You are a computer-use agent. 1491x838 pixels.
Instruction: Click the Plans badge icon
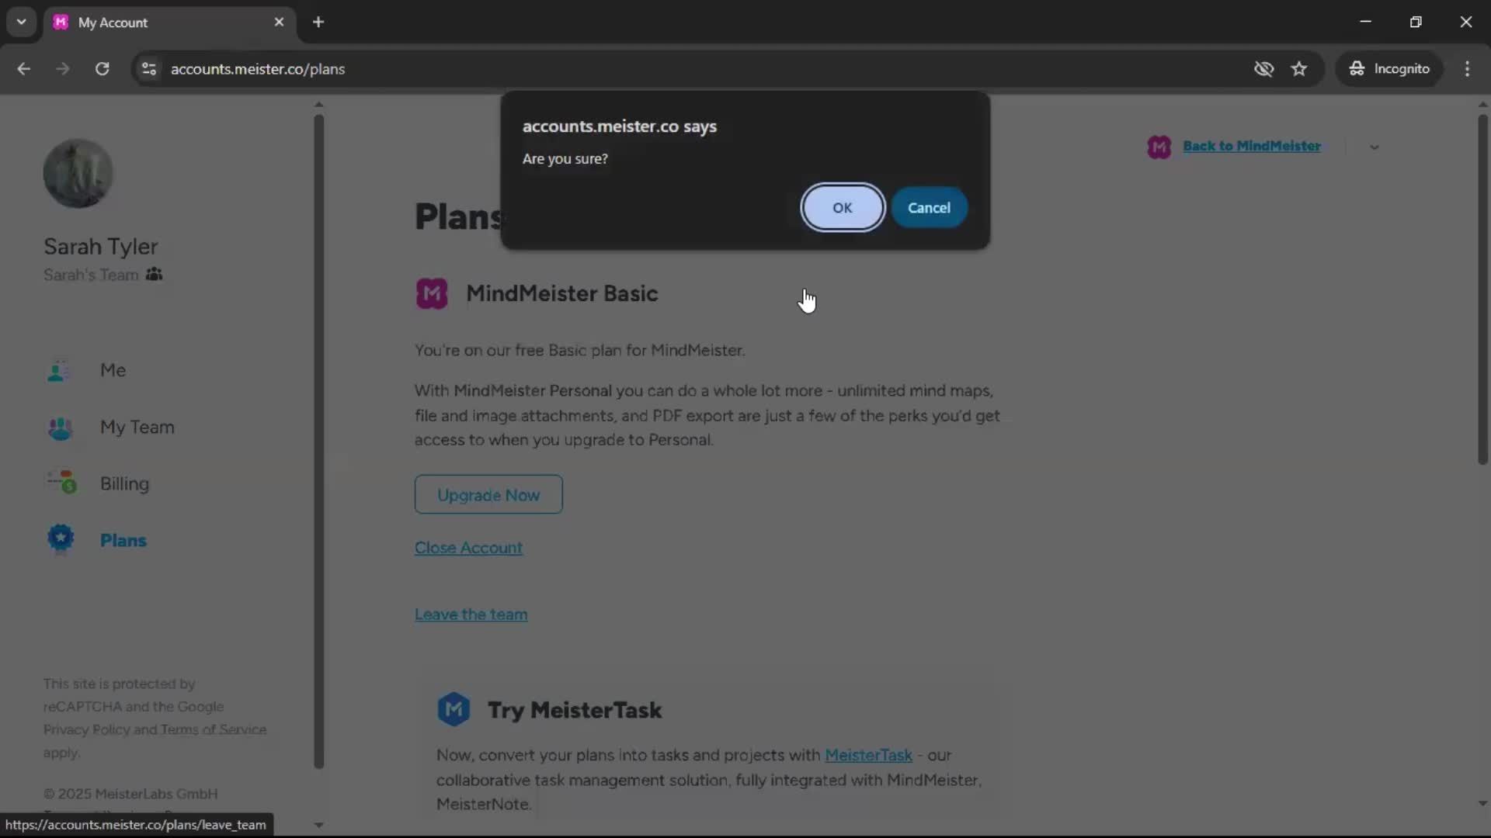[x=61, y=538]
